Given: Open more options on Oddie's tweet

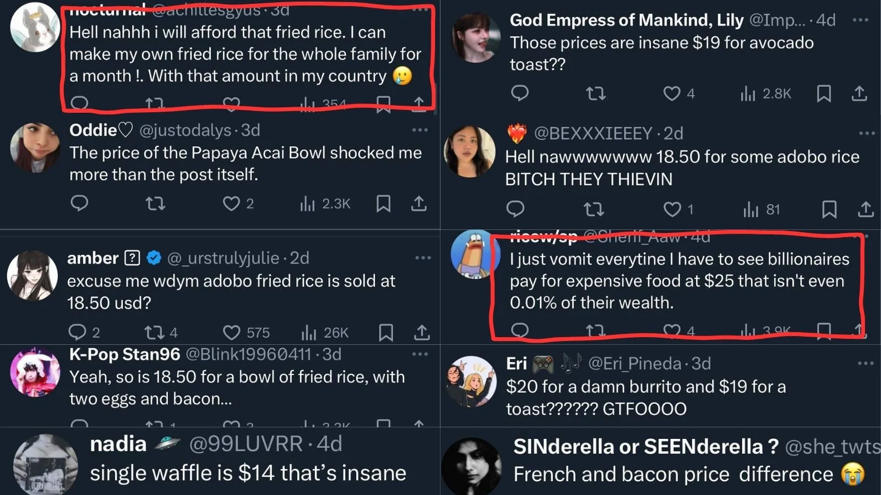Looking at the screenshot, I should click(x=420, y=130).
